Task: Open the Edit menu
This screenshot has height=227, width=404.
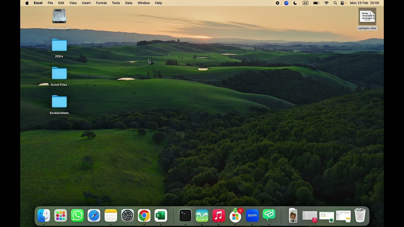Action: point(61,3)
